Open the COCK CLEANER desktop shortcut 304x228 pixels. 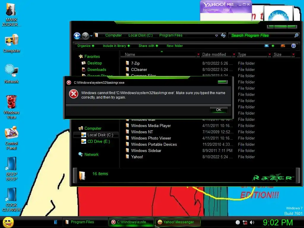click(x=12, y=200)
